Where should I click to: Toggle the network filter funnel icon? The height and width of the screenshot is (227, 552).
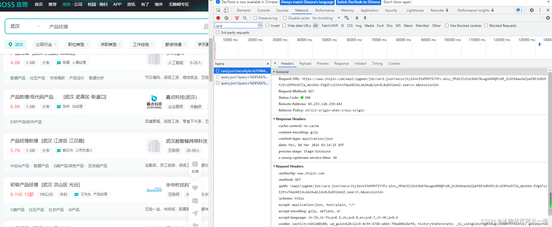pos(237,18)
